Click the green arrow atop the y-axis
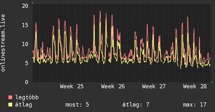Viewport: 215px width, 112px height. [x=33, y=3]
